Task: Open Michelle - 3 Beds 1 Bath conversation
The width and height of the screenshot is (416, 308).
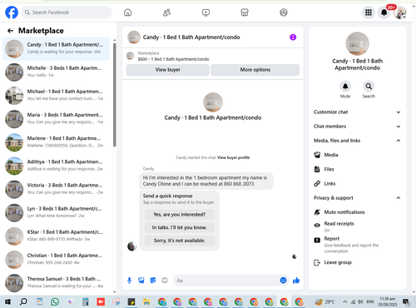Action: pos(56,72)
